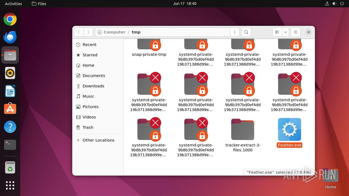Click tmp in the path bar
The image size is (349, 196).
coord(136,32)
